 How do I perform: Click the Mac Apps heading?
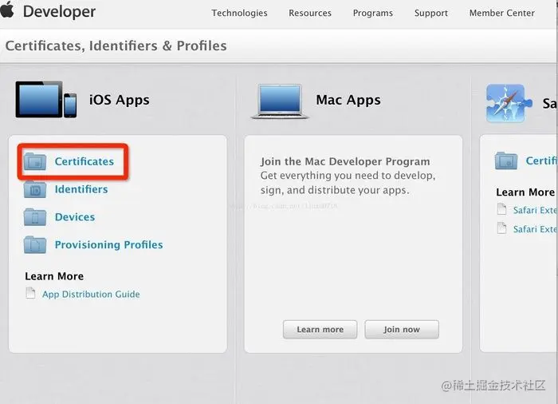[348, 100]
